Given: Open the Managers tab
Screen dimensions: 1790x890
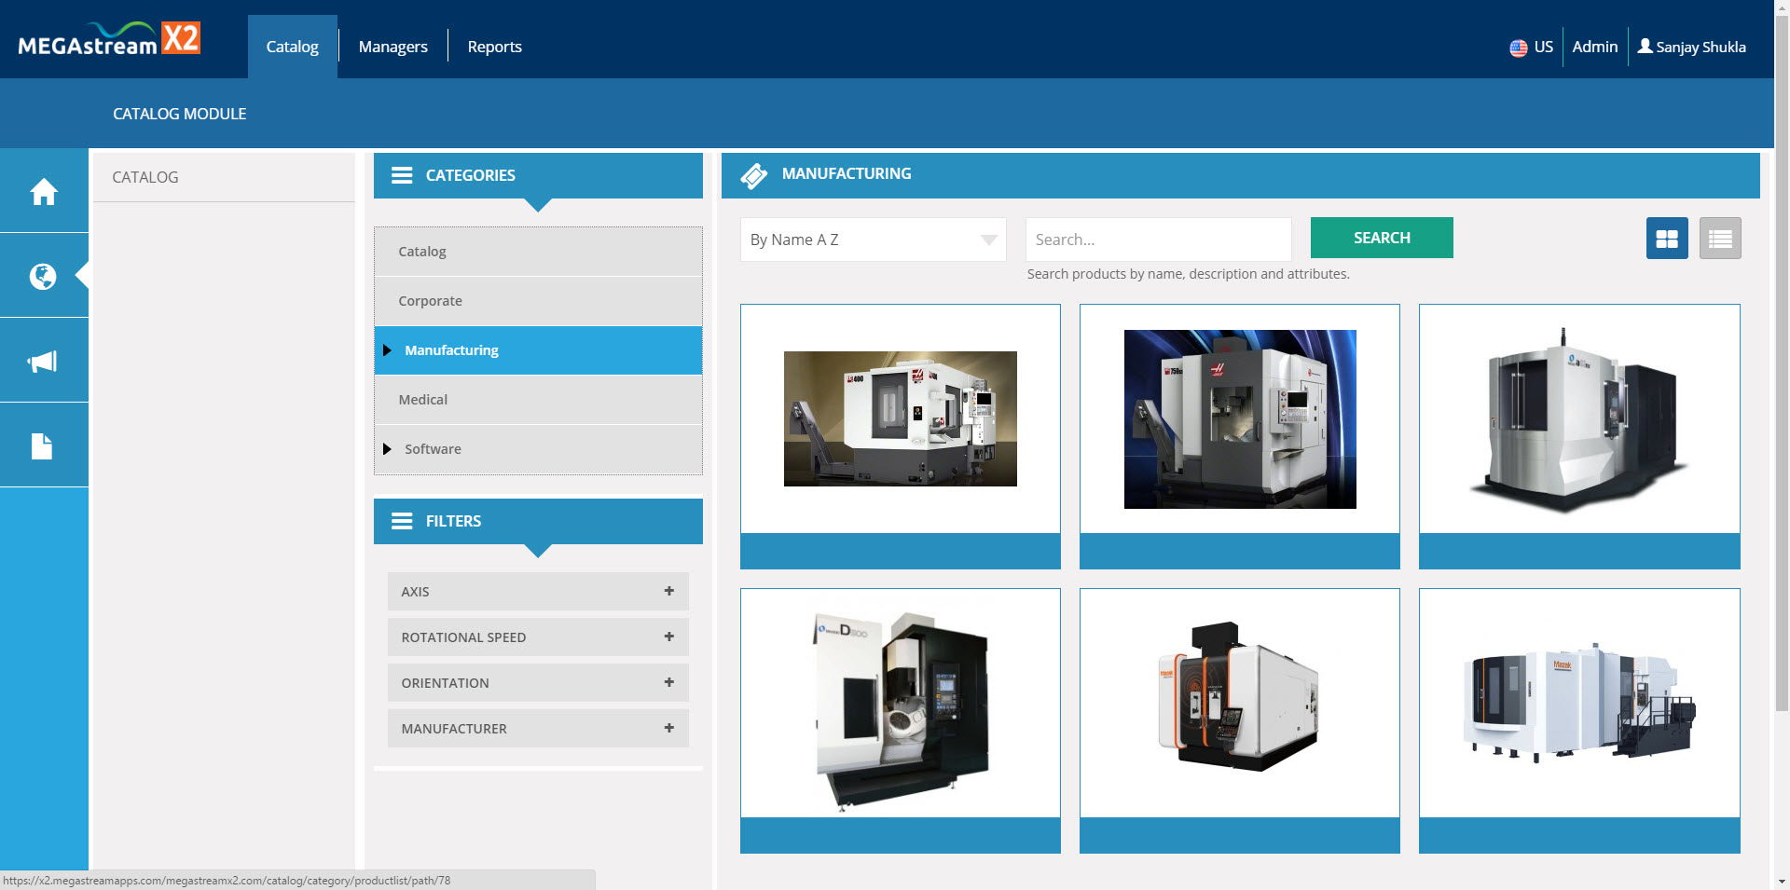Looking at the screenshot, I should (x=393, y=47).
